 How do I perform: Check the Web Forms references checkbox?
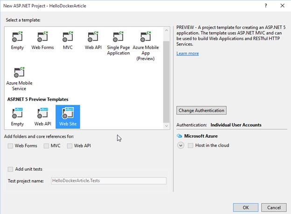[x=10, y=146]
